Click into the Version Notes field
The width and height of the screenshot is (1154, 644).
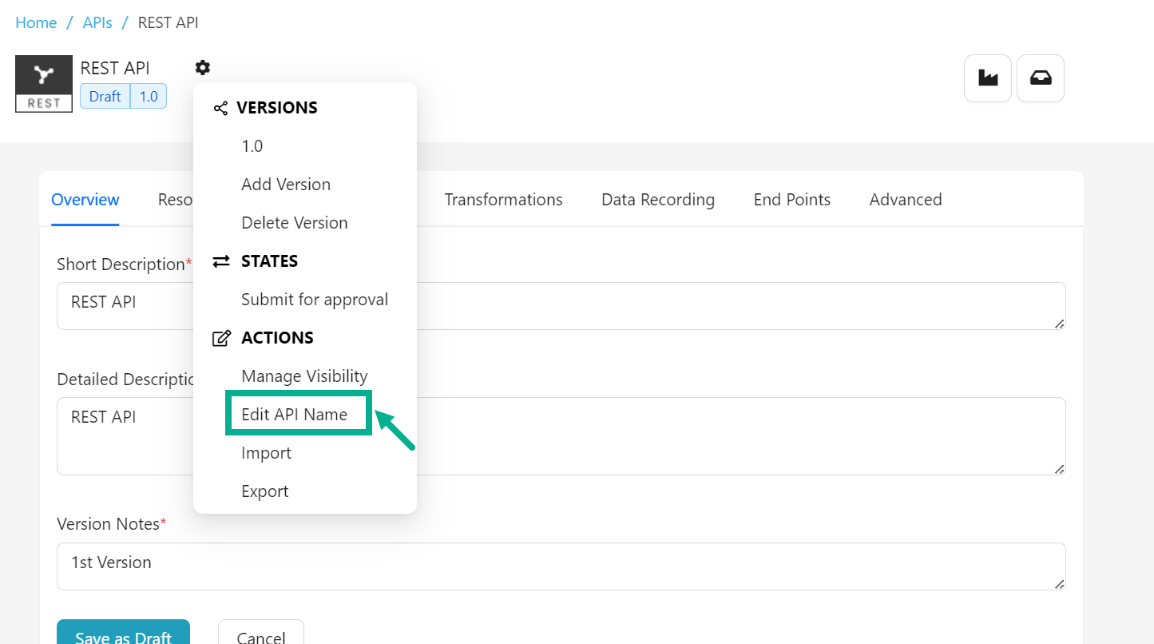point(561,566)
